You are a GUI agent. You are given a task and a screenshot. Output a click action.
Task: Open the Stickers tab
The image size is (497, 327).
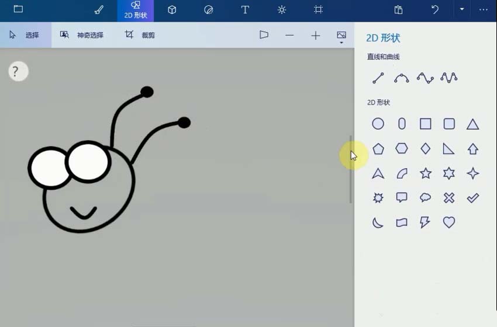tap(208, 10)
